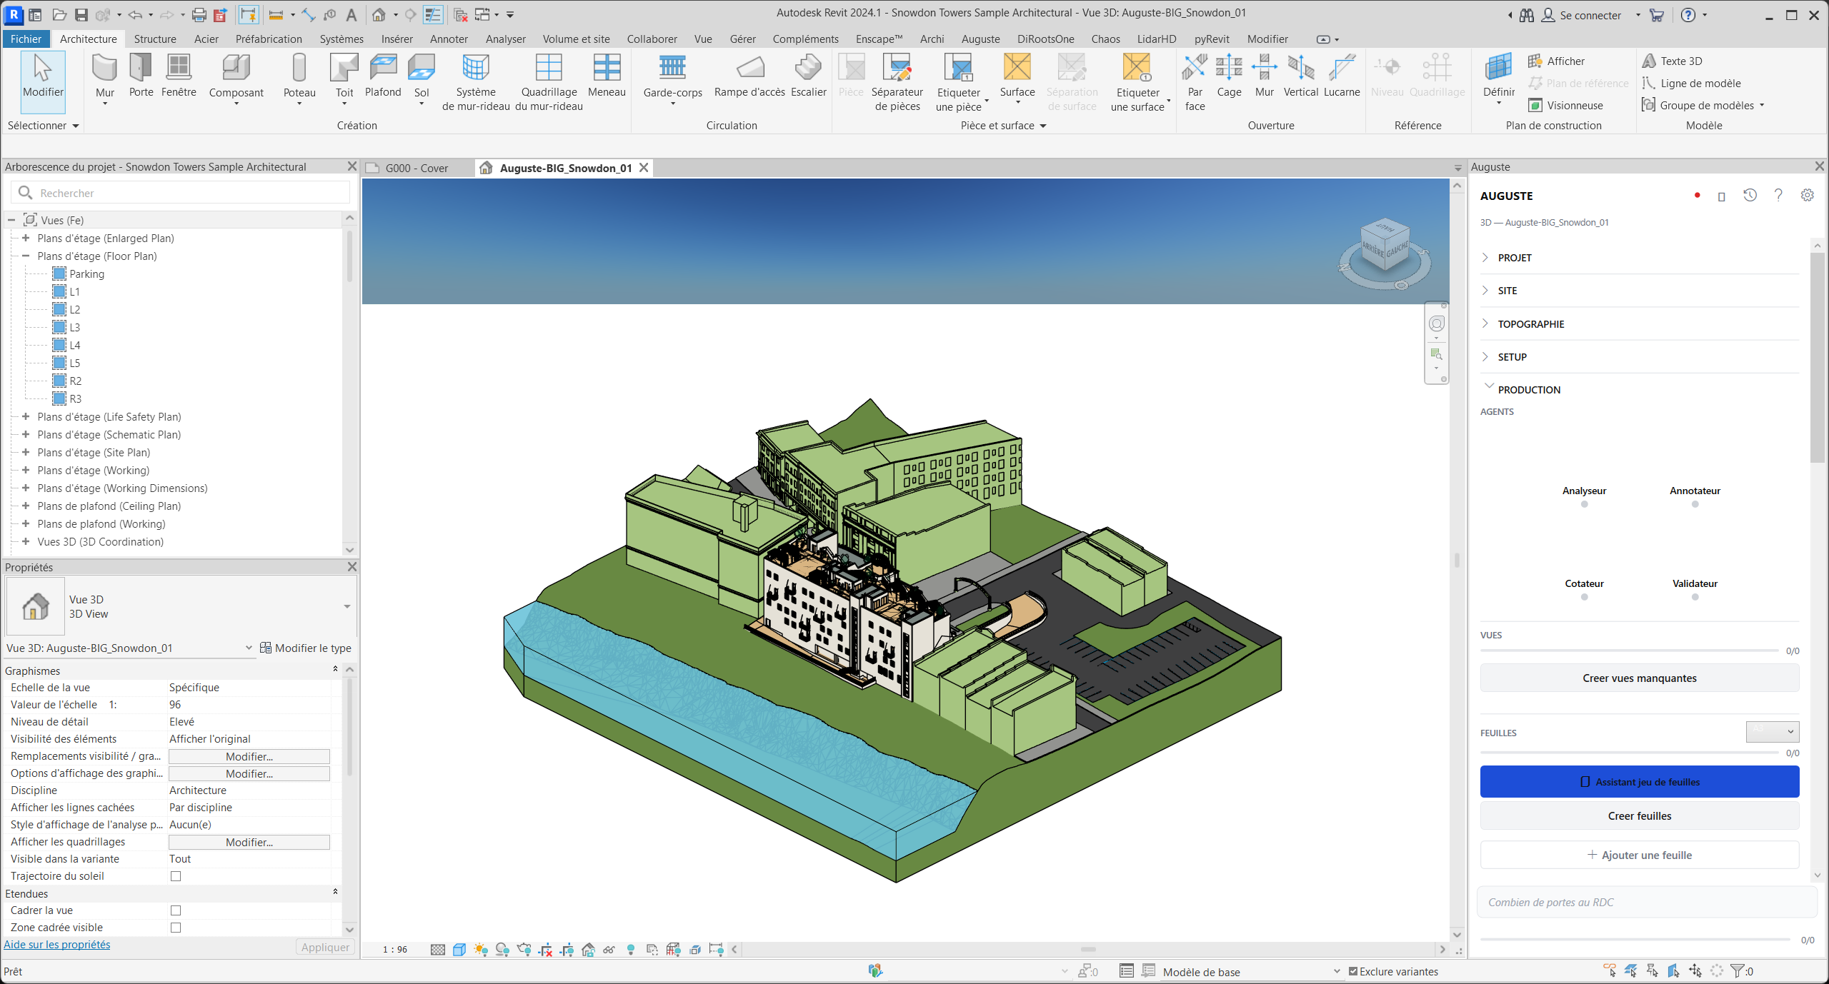Open the Annoter ribbon tab
Image resolution: width=1829 pixels, height=984 pixels.
pos(449,39)
